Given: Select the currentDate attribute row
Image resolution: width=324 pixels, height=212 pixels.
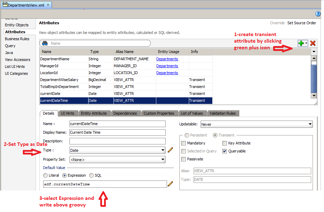Looking at the screenshot, I should point(126,94).
